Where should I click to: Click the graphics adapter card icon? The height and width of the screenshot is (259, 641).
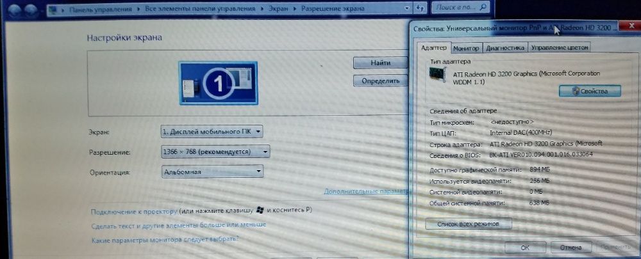click(438, 75)
